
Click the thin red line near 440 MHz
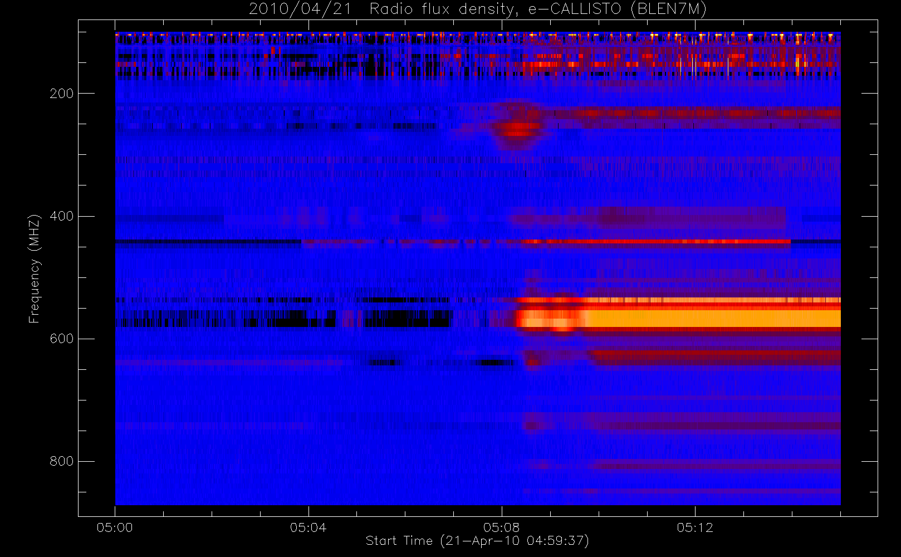(656, 242)
